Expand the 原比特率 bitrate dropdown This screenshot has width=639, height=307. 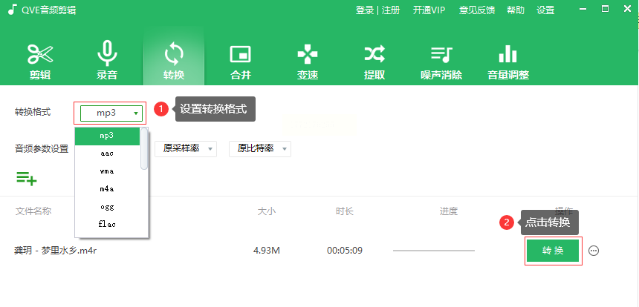coord(260,149)
